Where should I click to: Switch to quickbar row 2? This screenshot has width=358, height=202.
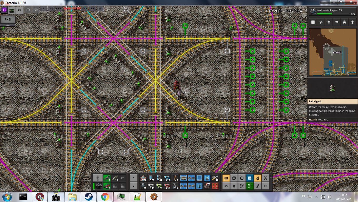[134, 186]
